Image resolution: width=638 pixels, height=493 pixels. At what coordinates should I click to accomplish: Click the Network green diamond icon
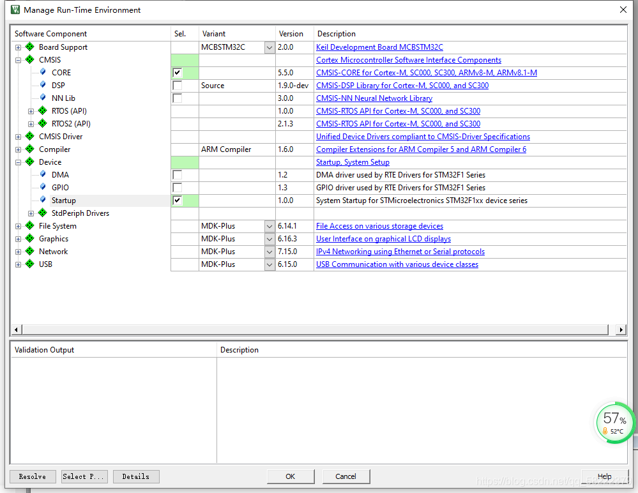(30, 251)
